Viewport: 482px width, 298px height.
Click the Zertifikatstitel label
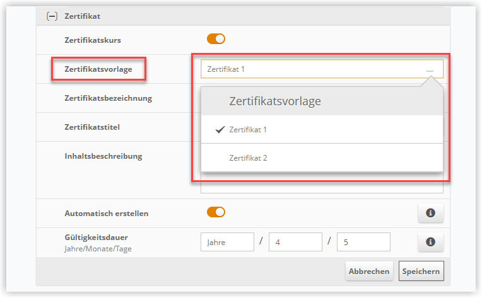pyautogui.click(x=92, y=127)
